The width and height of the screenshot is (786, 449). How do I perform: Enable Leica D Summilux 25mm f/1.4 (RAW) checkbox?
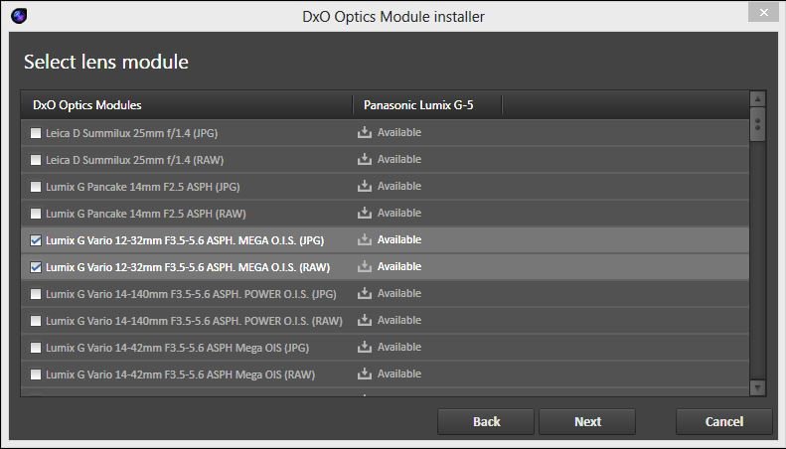click(37, 160)
